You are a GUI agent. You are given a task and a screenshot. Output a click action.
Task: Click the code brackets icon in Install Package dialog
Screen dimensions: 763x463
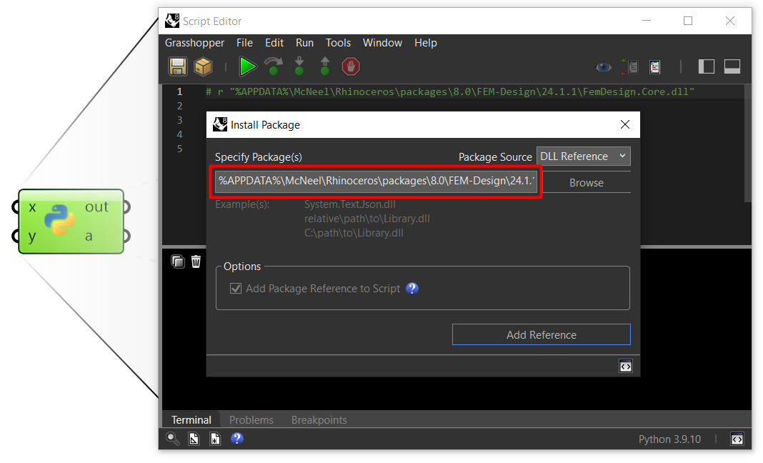tap(626, 366)
